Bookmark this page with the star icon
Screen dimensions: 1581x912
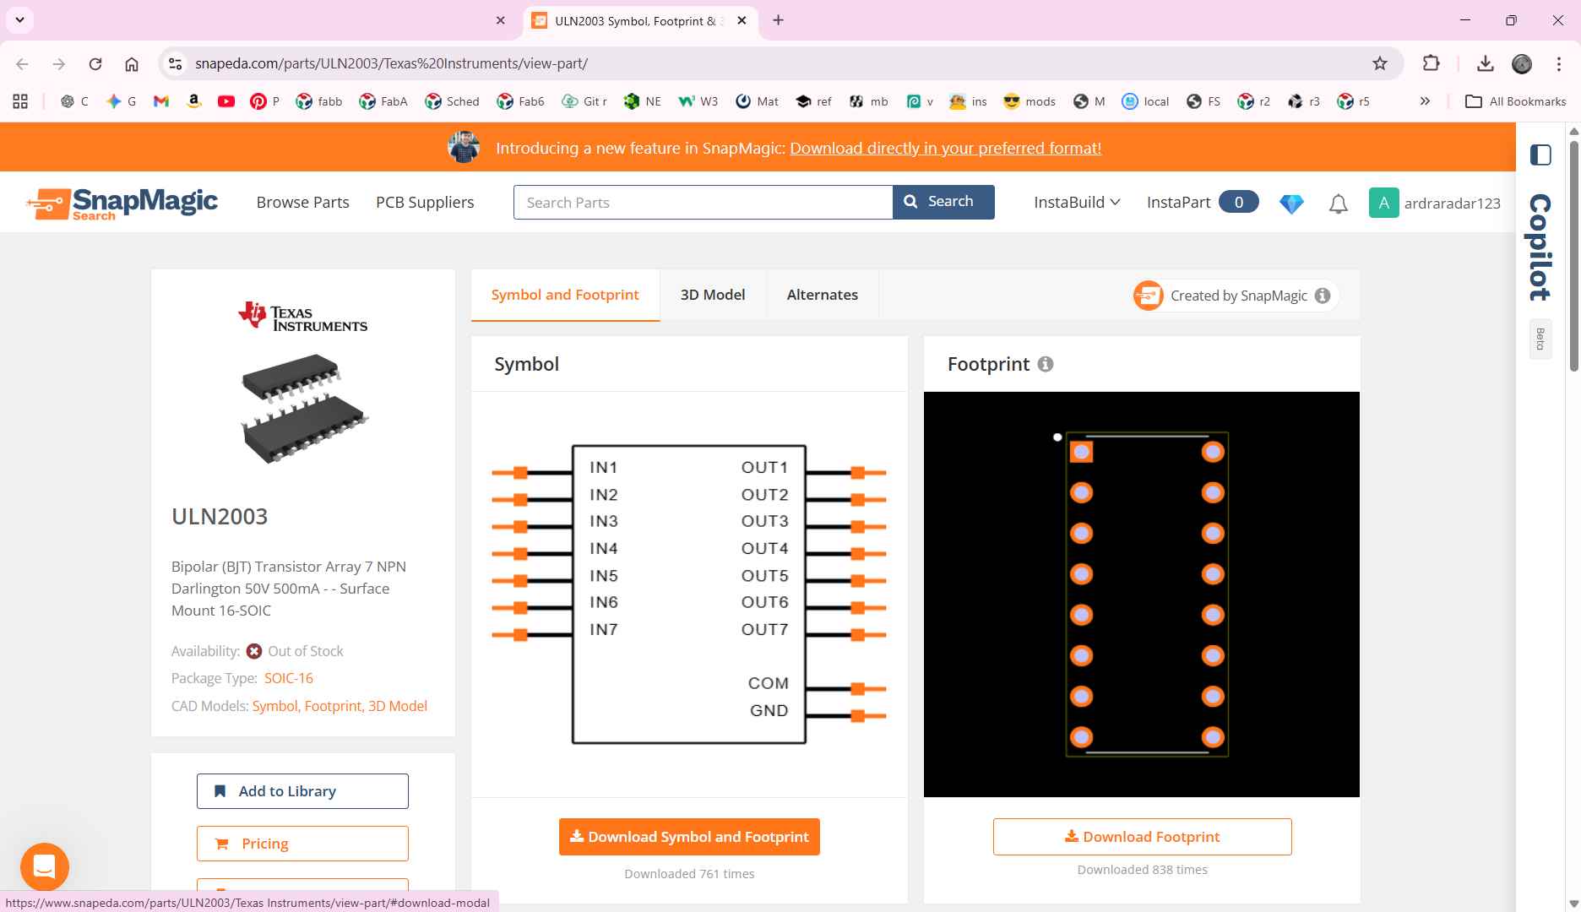pos(1380,63)
